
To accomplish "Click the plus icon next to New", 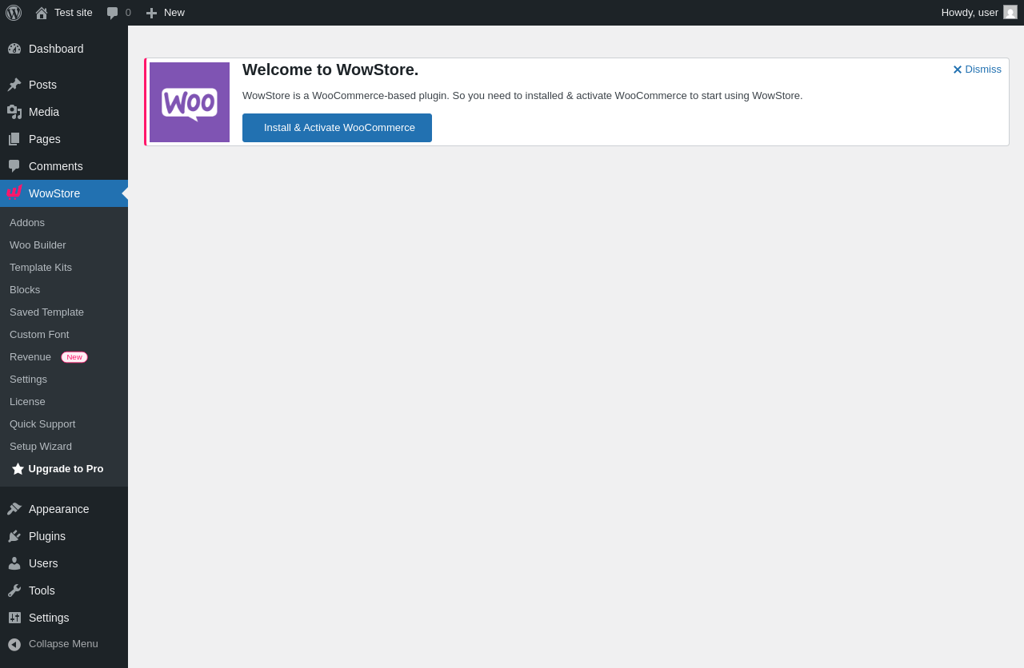I will point(151,13).
